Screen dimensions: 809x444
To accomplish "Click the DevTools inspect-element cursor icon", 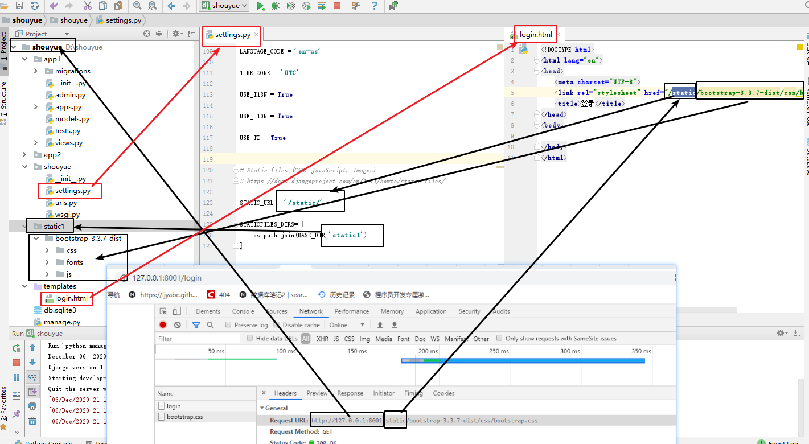I will coord(163,311).
